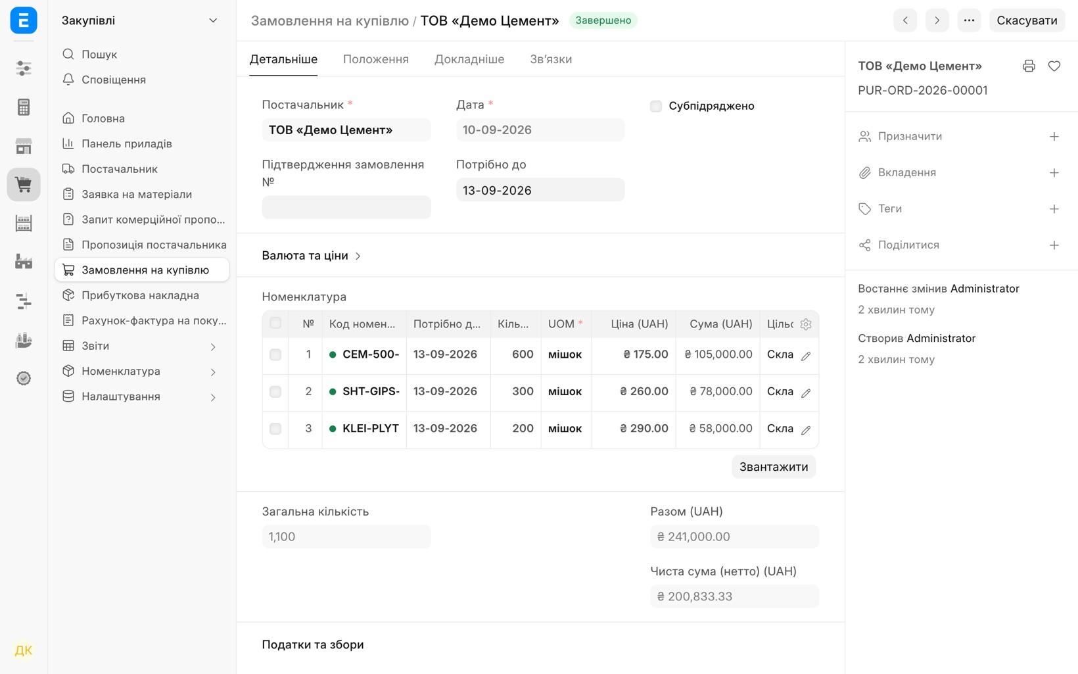Add an assignee with the Призначити plus icon
The width and height of the screenshot is (1078, 674).
[1054, 137]
